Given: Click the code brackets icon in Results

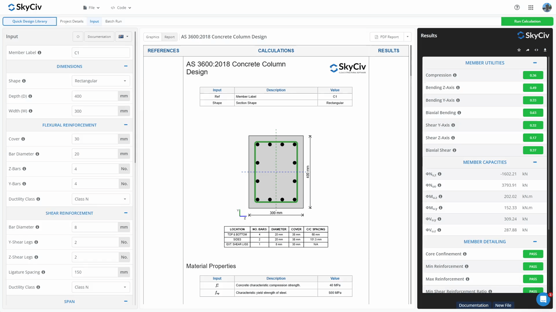Looking at the screenshot, I should tap(536, 50).
